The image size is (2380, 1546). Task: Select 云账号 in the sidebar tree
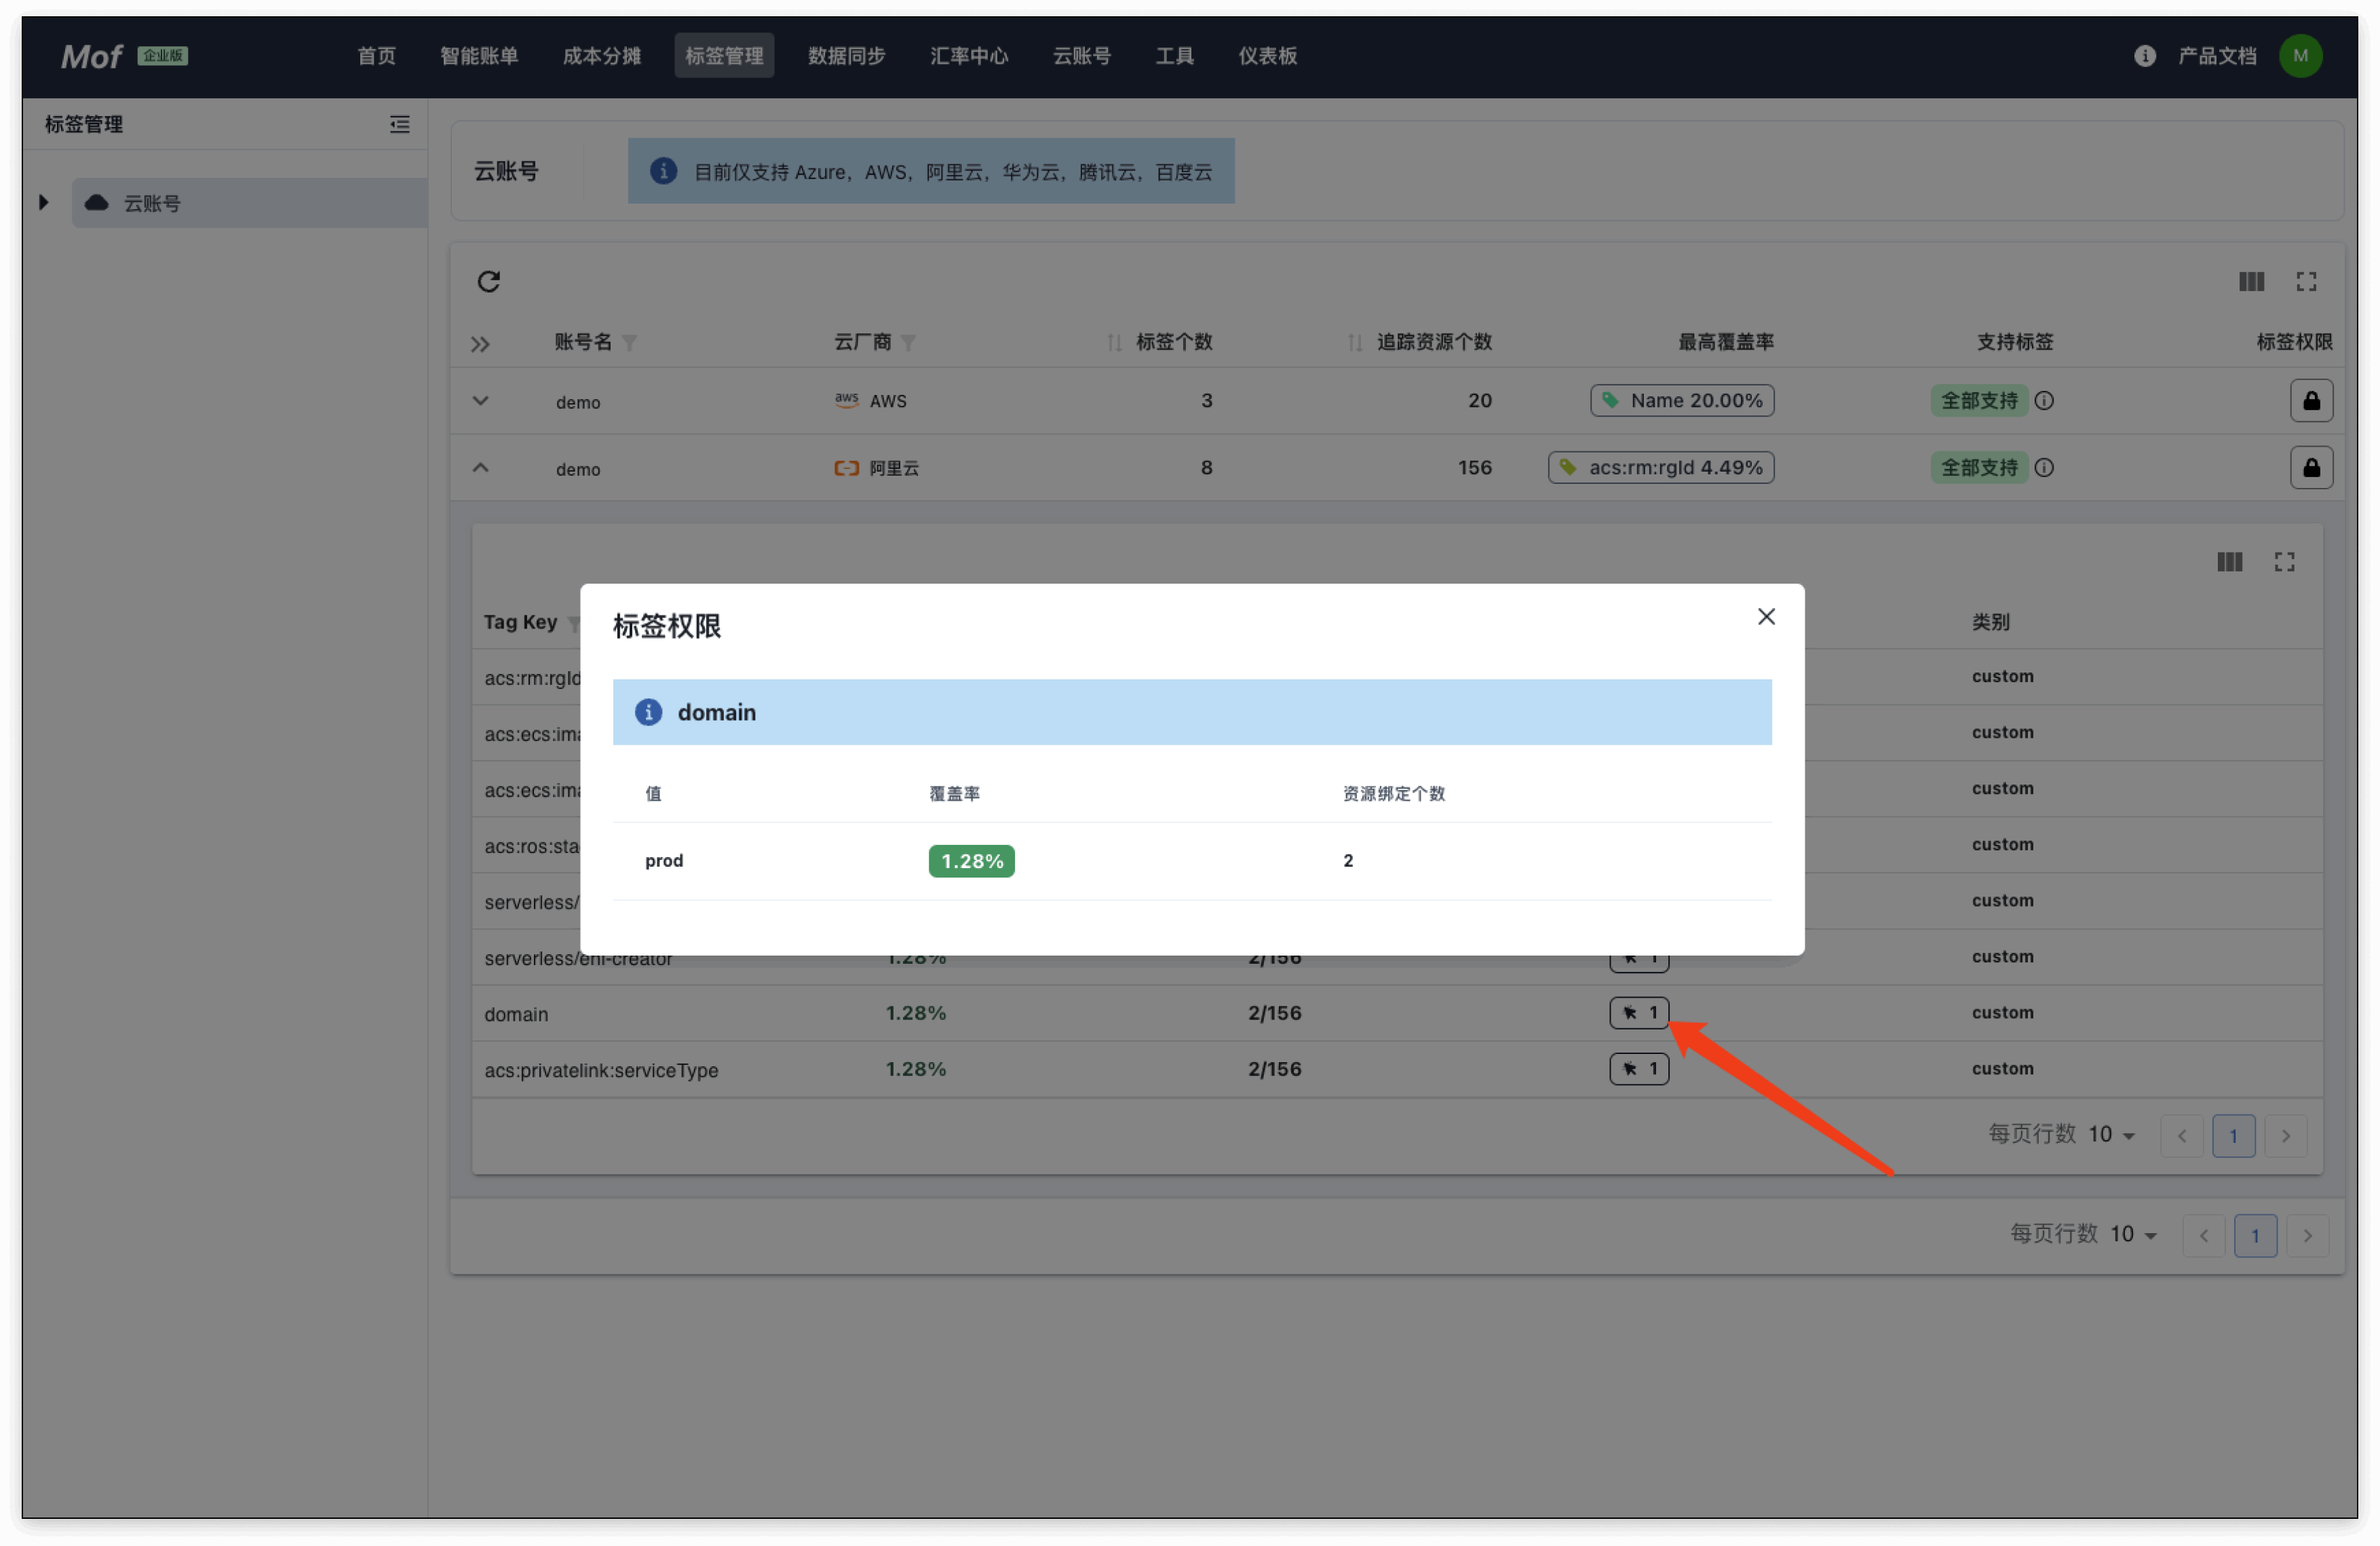pos(250,203)
